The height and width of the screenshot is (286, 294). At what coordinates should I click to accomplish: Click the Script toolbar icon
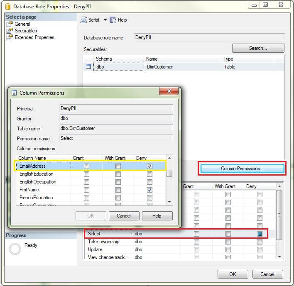[x=83, y=20]
